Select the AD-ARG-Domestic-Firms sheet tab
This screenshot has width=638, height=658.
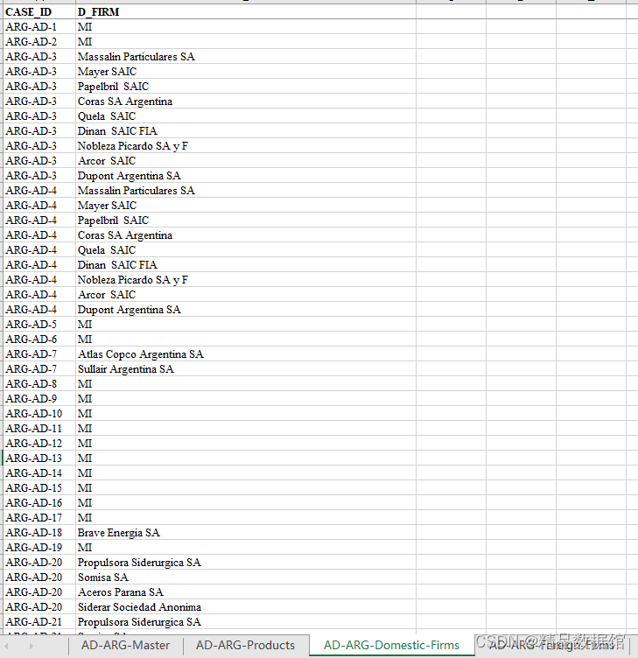point(391,645)
